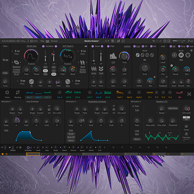Image resolution: width=194 pixels, height=194 pixels.
Task: Toggle the highlighted PM2 button
Action: click(54, 74)
